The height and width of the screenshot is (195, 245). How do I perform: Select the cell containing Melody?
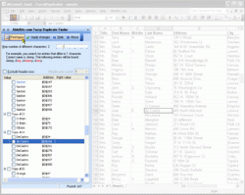120,65
